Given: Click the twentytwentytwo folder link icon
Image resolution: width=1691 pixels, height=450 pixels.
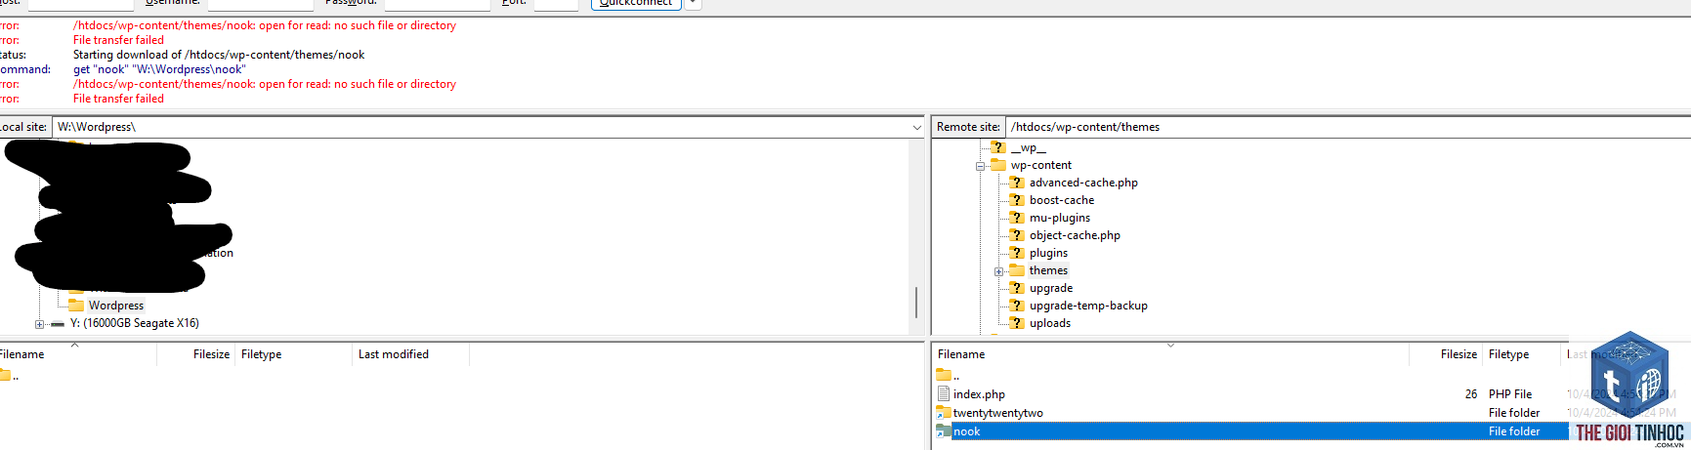Looking at the screenshot, I should (944, 413).
